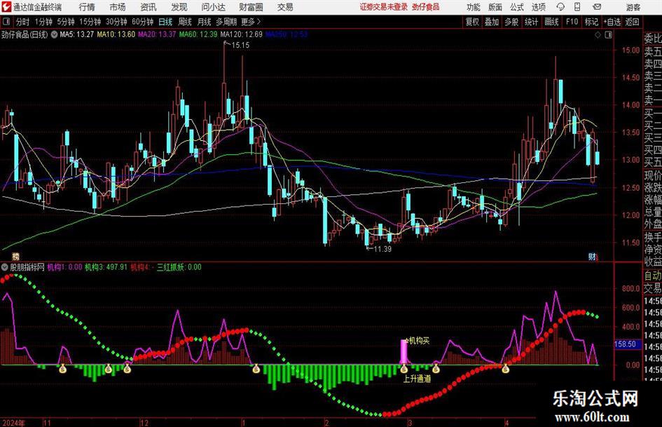The image size is (662, 427).
Task: Open the 股朋指标网 indicator dropdown arrow
Action: click(5, 267)
